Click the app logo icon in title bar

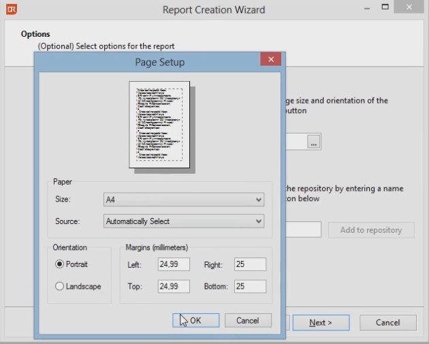click(12, 10)
